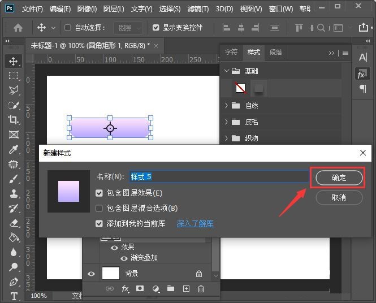This screenshot has height=303, width=376.
Task: Open the 深入了解库 link
Action: coord(195,224)
